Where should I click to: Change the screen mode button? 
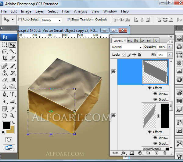[x=9, y=147]
